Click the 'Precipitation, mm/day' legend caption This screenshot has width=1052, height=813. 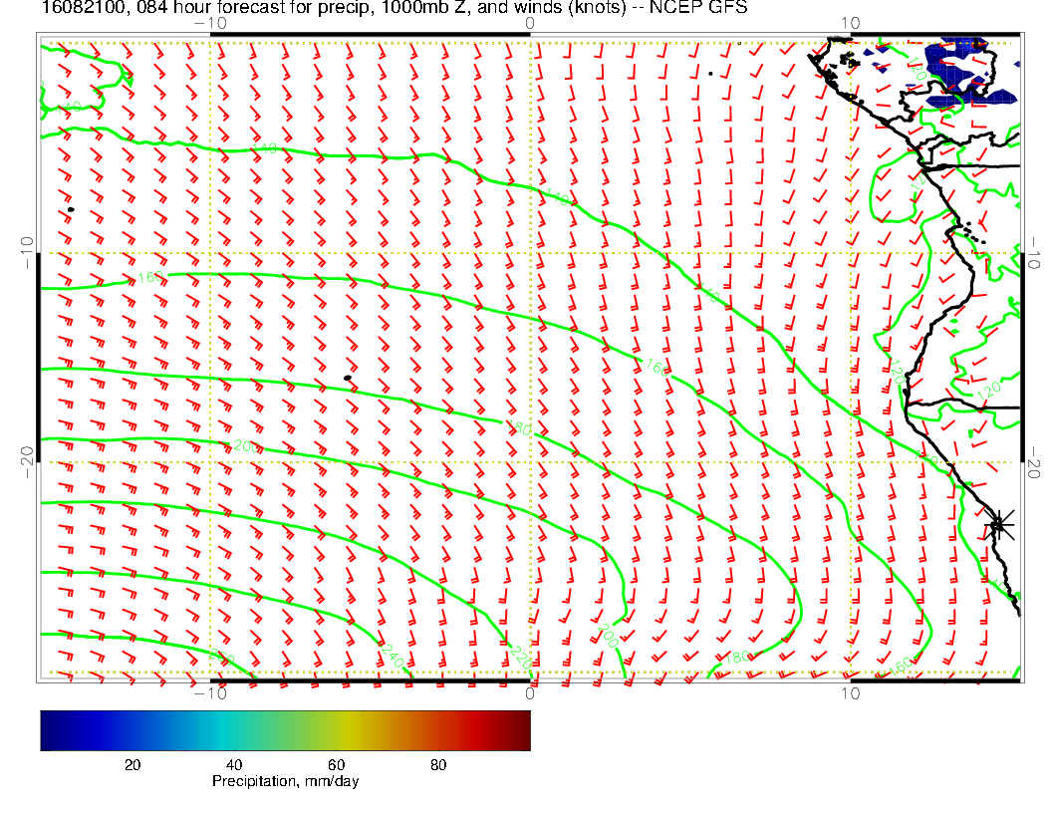pyautogui.click(x=285, y=782)
